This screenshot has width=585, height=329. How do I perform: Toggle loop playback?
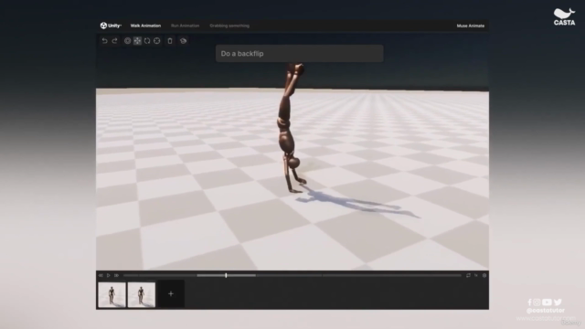(468, 275)
